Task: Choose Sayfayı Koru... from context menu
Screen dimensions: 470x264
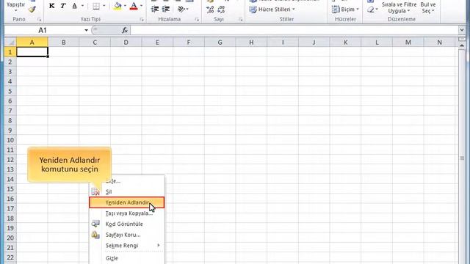Action: tap(127, 235)
